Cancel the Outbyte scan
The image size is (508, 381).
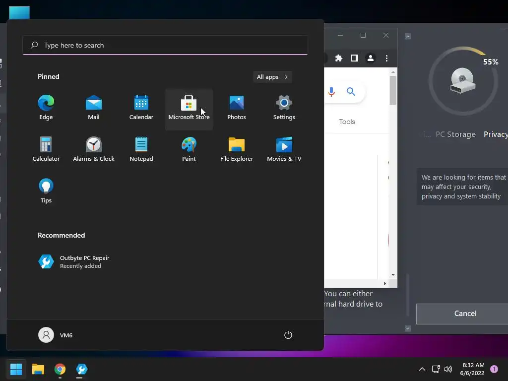[462, 314]
